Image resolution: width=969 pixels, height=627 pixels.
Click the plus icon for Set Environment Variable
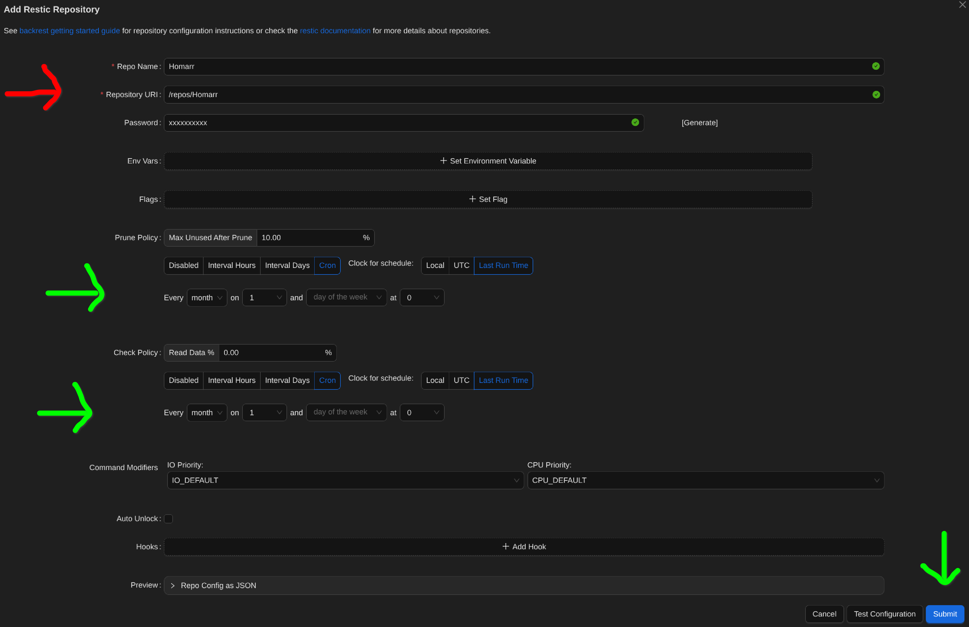tap(443, 161)
